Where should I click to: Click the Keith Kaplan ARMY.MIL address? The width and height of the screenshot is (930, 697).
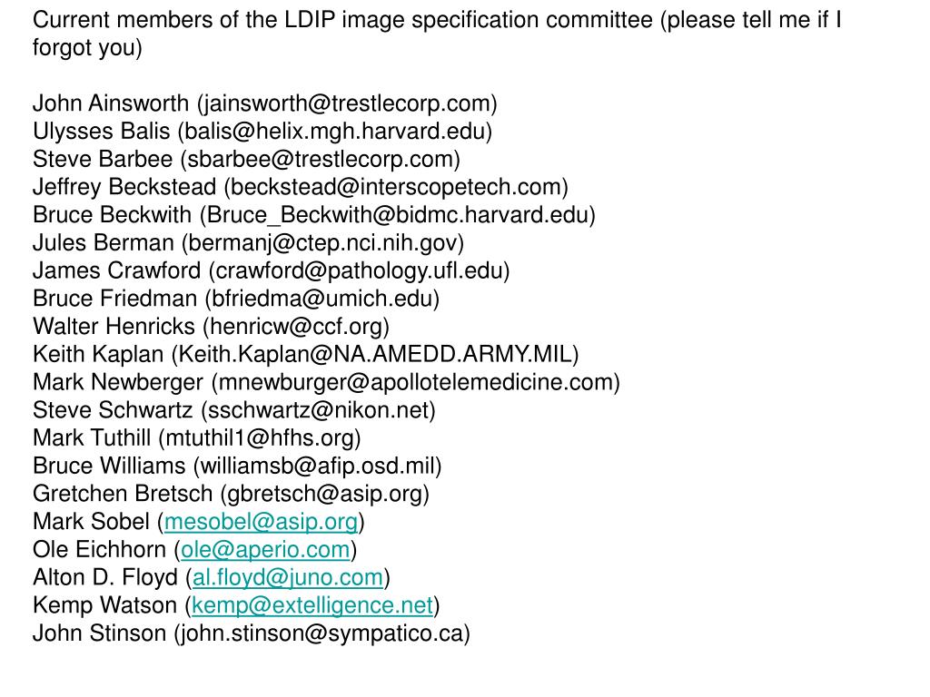(375, 355)
